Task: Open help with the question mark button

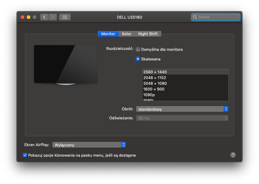Action: pos(233,155)
